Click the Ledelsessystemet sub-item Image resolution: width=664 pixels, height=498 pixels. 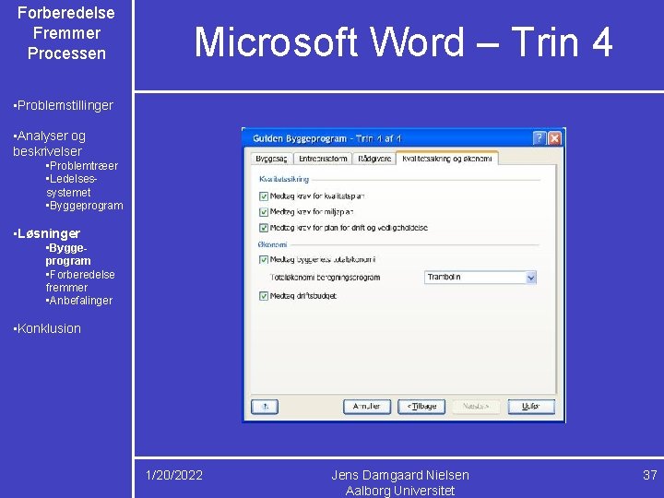pos(72,185)
